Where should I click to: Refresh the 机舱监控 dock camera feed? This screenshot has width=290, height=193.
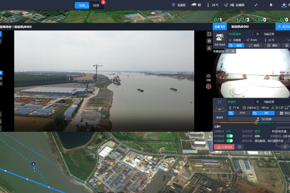(x=227, y=51)
